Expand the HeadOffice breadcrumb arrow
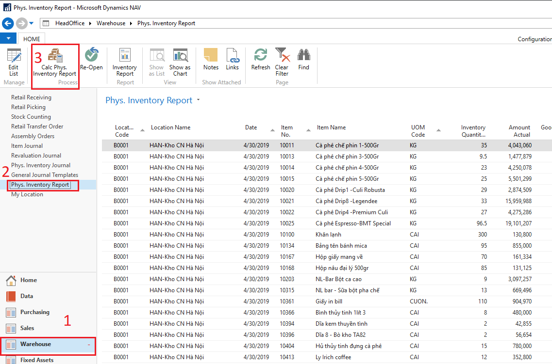This screenshot has height=364, width=552. 90,24
